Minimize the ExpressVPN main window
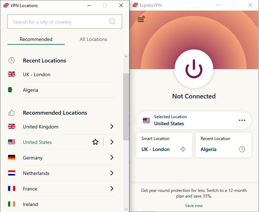This screenshot has width=259, height=212. pos(218,5)
